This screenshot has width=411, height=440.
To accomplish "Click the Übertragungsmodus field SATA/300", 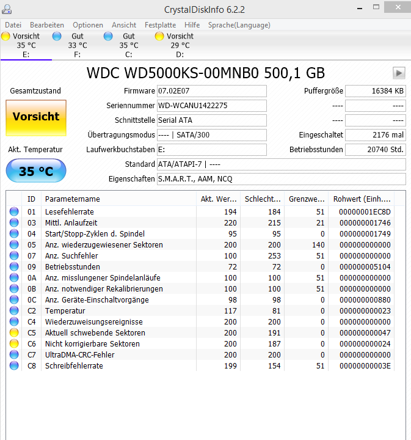I will [x=212, y=135].
